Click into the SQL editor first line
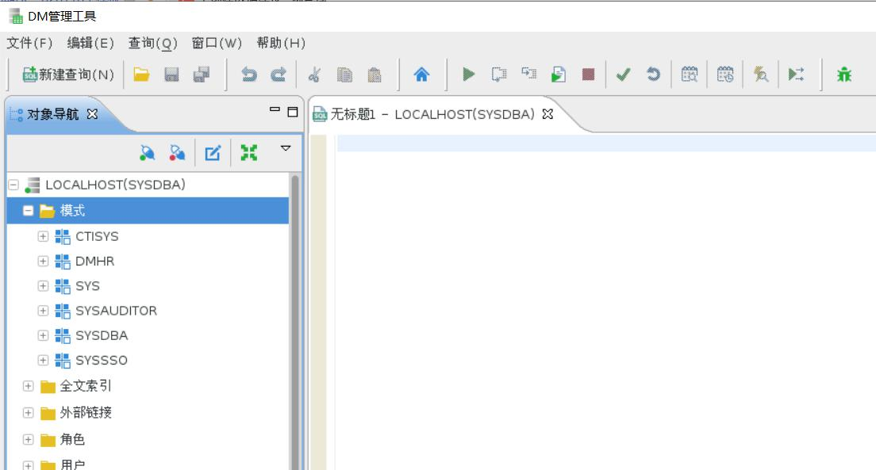 tap(606, 143)
